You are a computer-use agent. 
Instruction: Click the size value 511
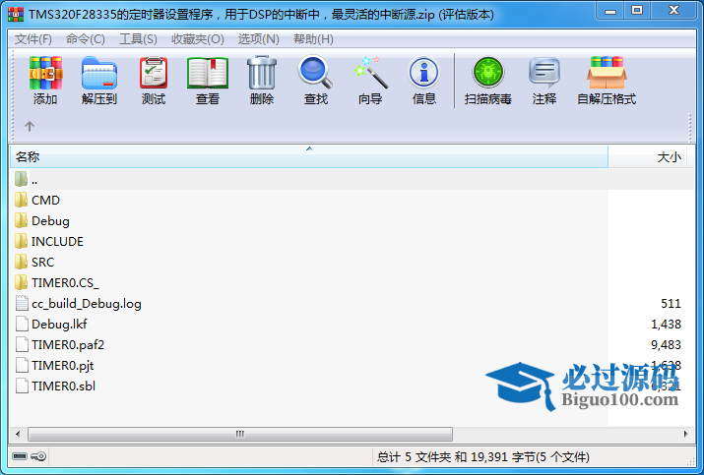(x=671, y=304)
